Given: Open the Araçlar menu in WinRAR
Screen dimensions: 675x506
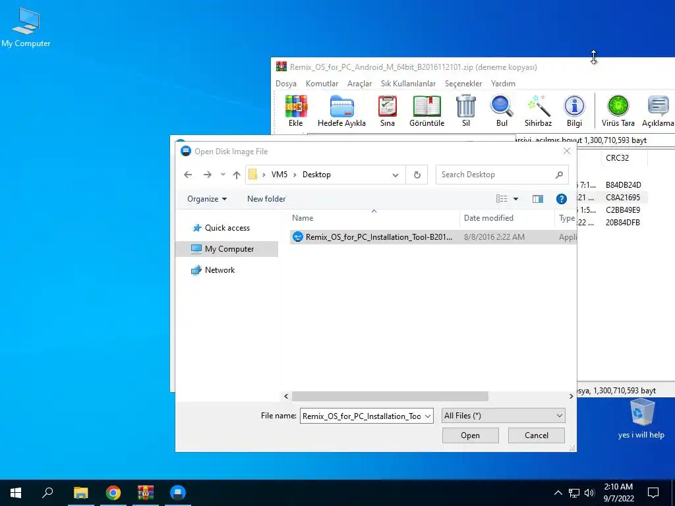Looking at the screenshot, I should tap(359, 84).
